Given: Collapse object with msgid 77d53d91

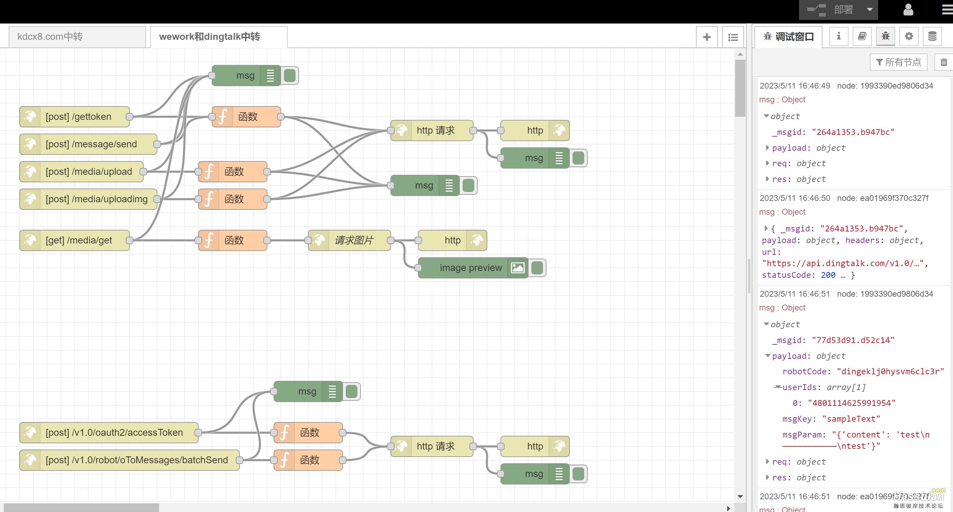Looking at the screenshot, I should (x=766, y=324).
